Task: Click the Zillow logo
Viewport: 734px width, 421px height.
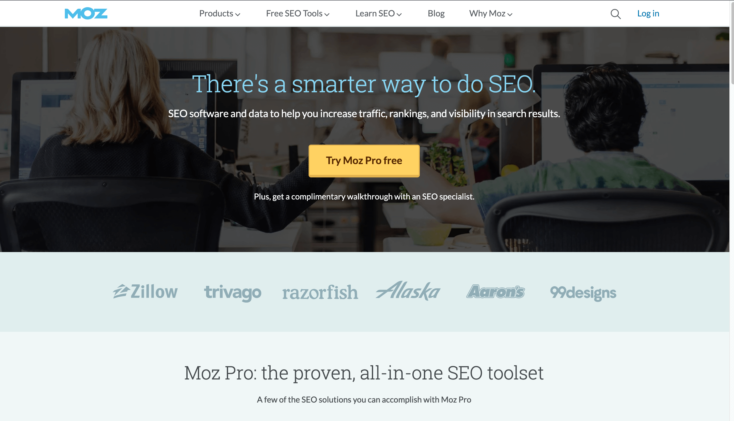Action: (145, 291)
